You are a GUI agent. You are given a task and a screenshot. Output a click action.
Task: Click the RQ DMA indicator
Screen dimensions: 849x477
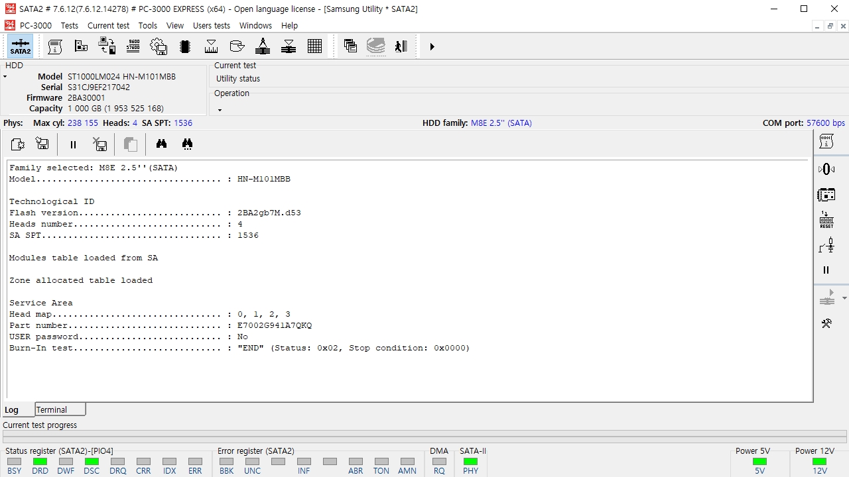439,461
